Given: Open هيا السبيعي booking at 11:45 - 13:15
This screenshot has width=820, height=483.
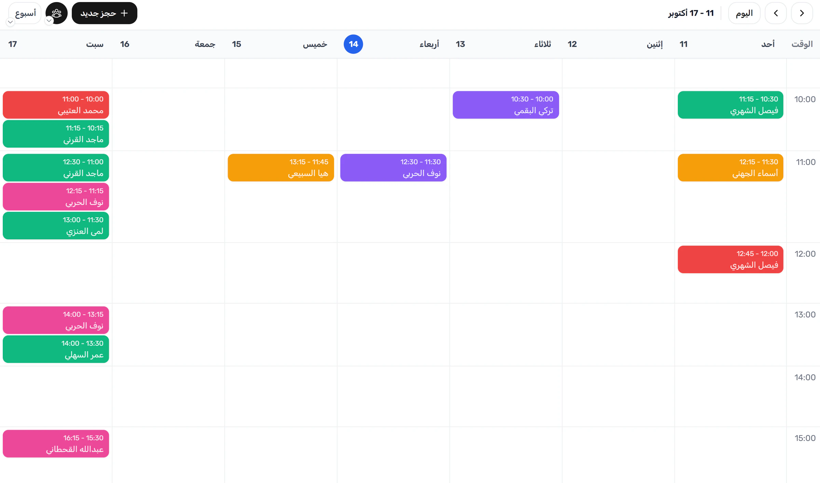Looking at the screenshot, I should pyautogui.click(x=281, y=168).
